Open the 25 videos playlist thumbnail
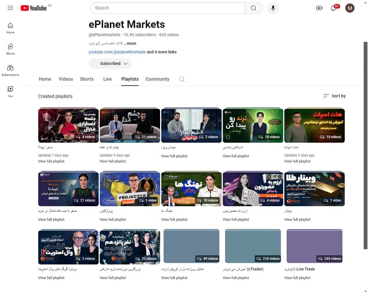 click(130, 247)
